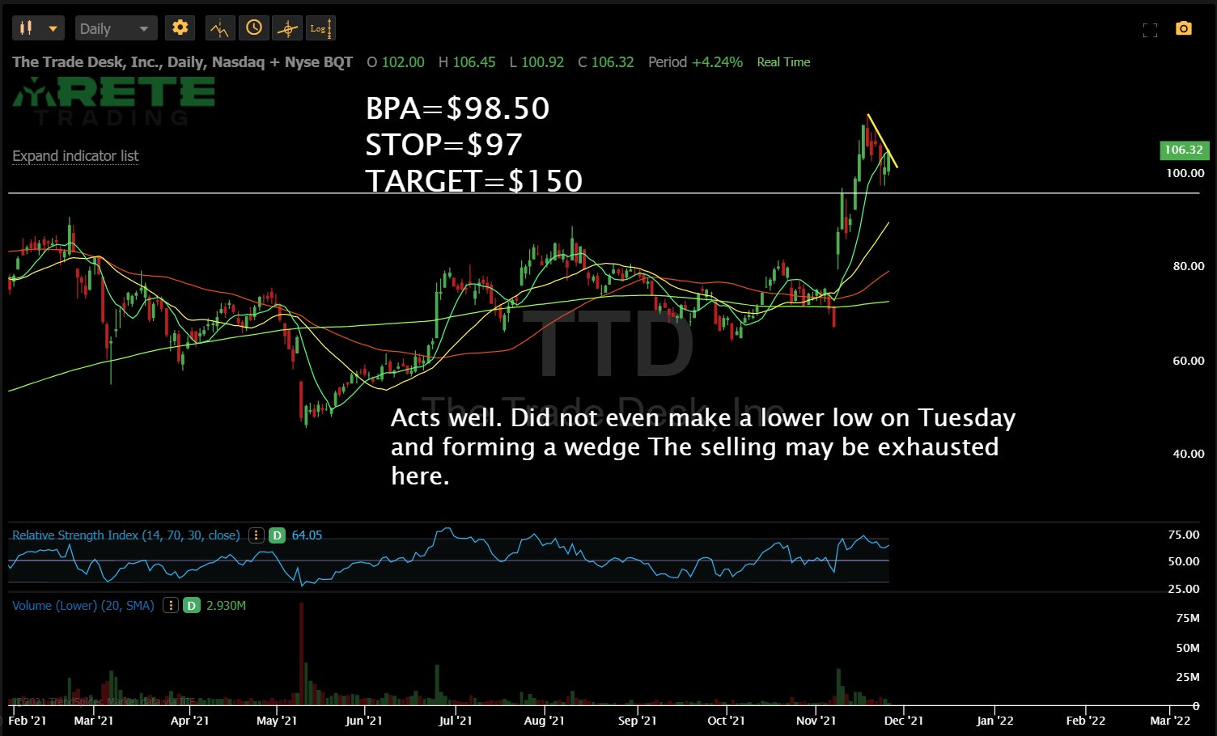Click the Volume indicator D badge
This screenshot has height=736, width=1217.
[x=192, y=605]
